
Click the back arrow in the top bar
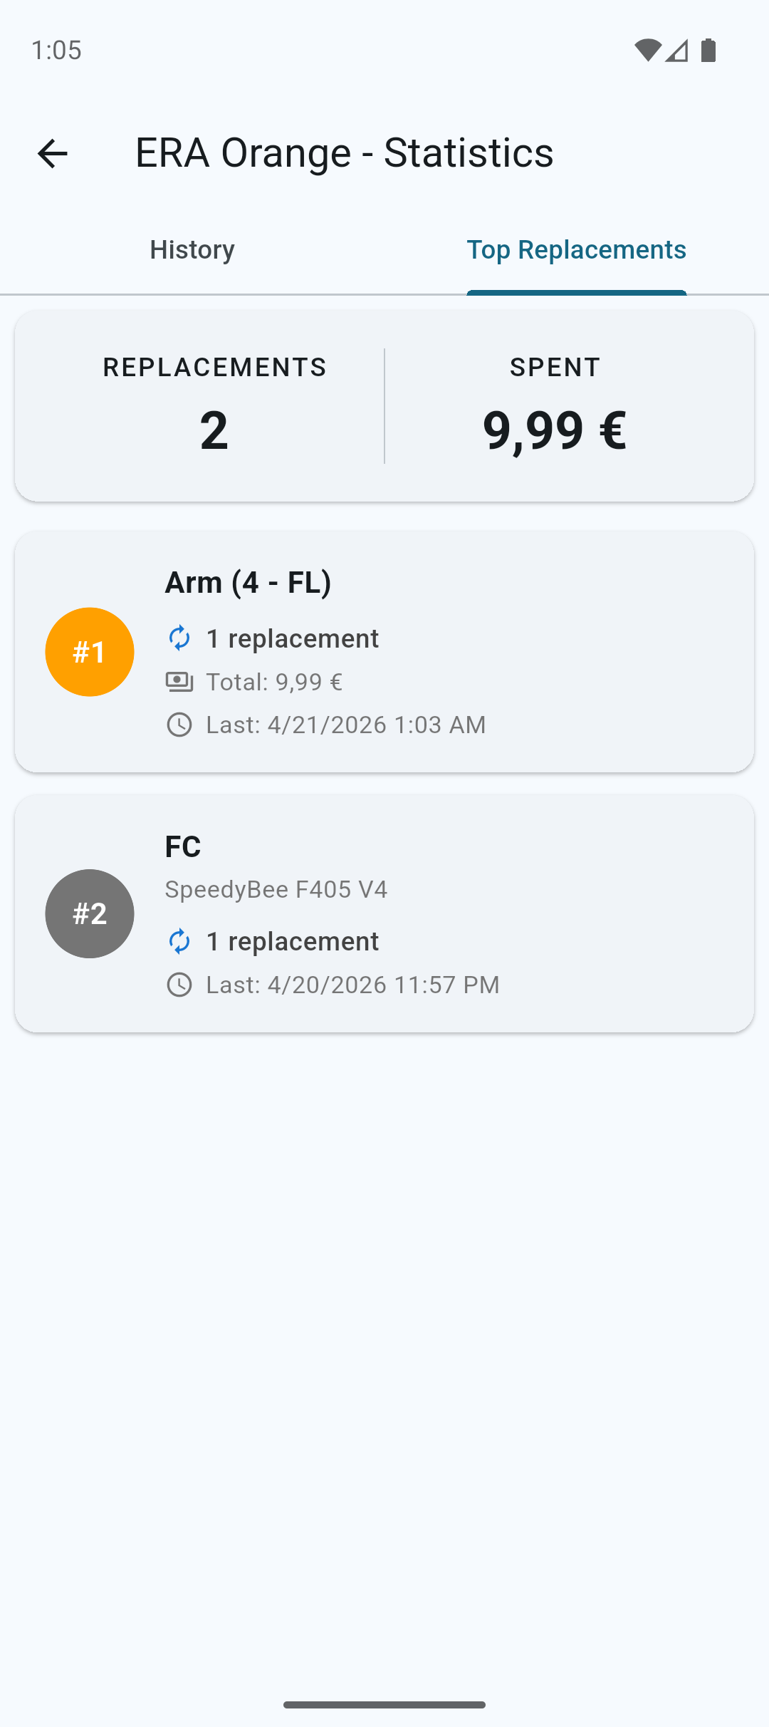click(52, 152)
